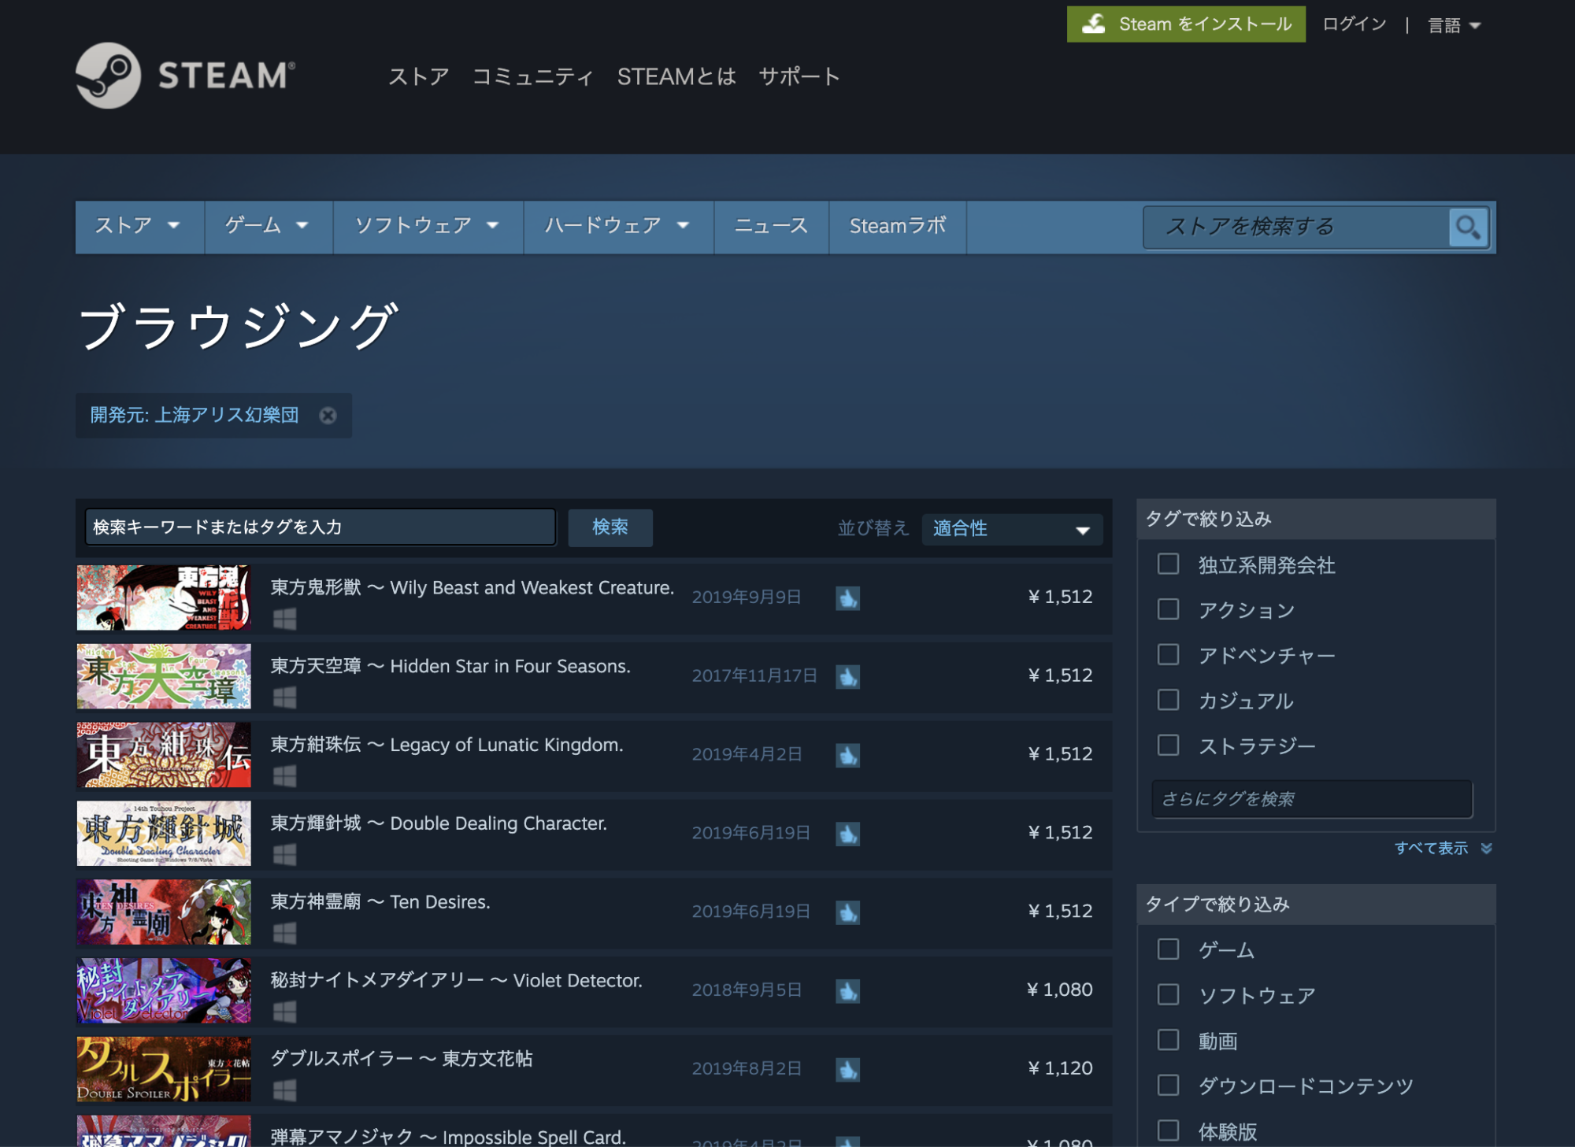
Task: Enable the 動画 type checkbox
Action: click(x=1168, y=1041)
